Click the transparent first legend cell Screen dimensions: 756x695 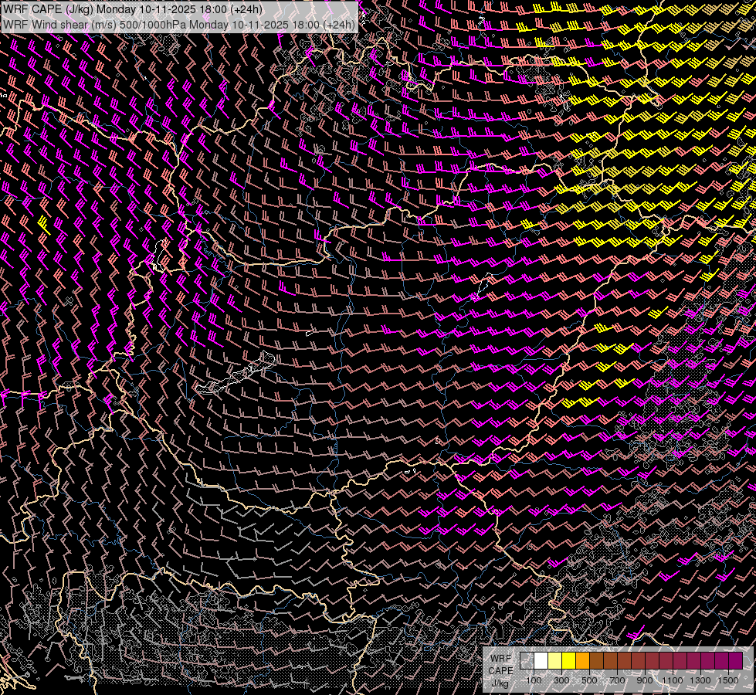click(527, 661)
